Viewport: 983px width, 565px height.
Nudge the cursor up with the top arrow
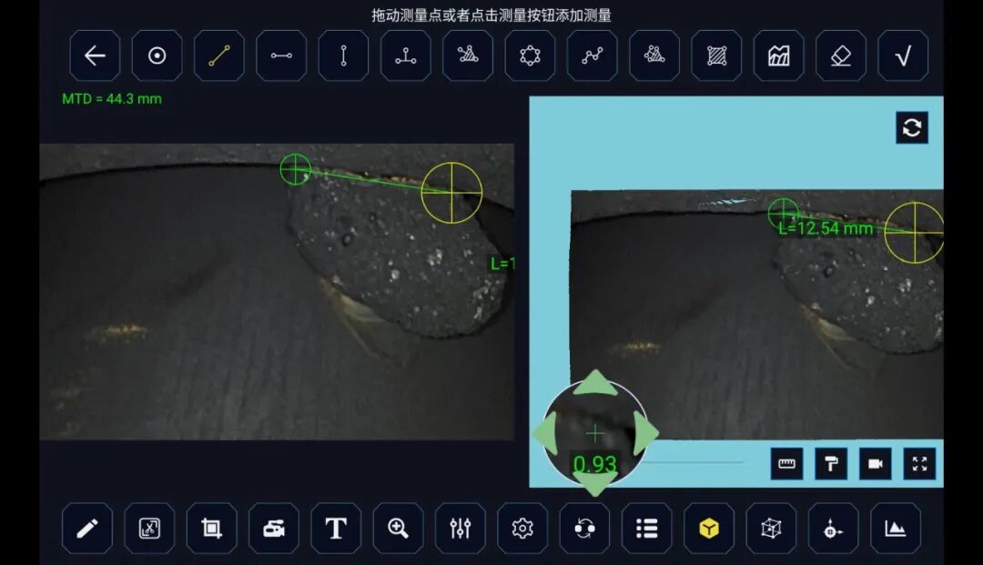tap(595, 383)
